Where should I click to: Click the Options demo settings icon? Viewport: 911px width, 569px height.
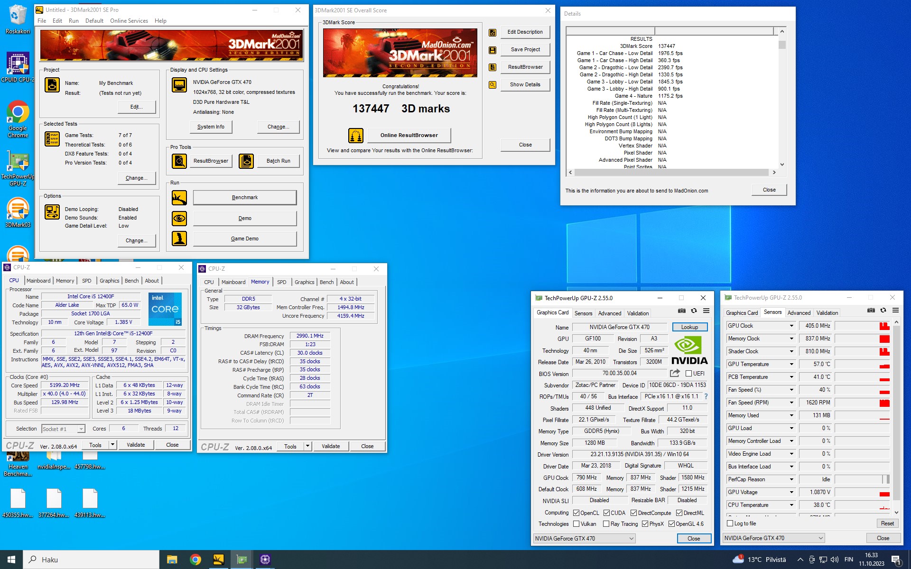[52, 212]
